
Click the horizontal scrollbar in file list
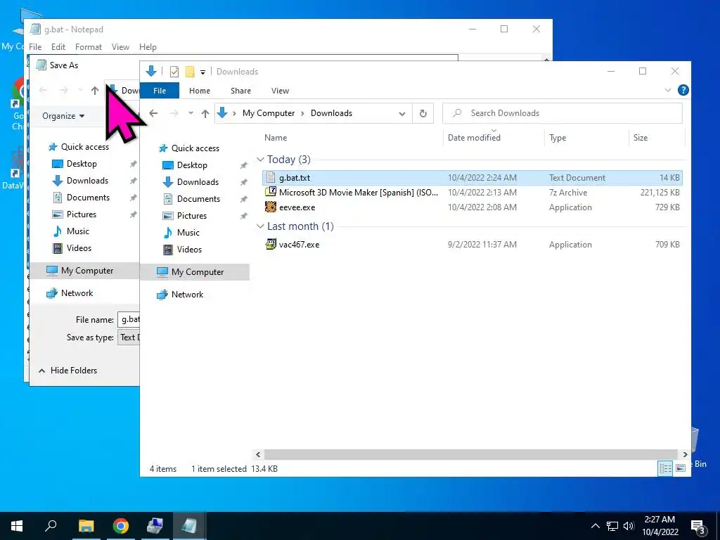tap(471, 454)
